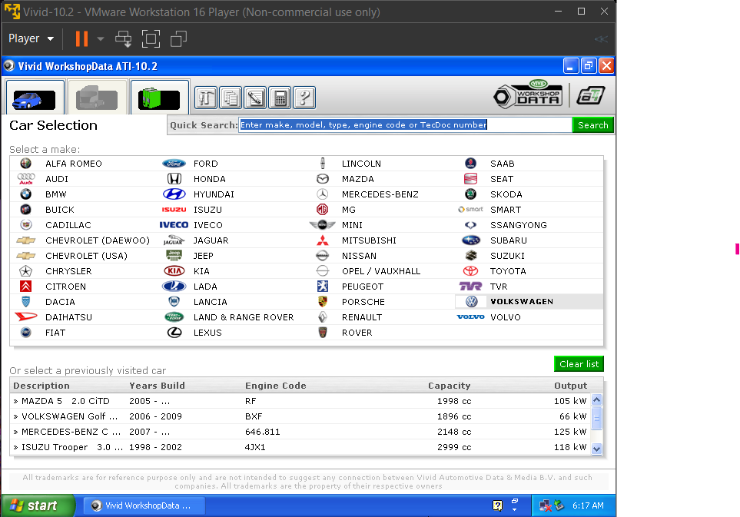740x517 pixels.
Task: Pick the Hyundai logo icon
Action: (174, 194)
